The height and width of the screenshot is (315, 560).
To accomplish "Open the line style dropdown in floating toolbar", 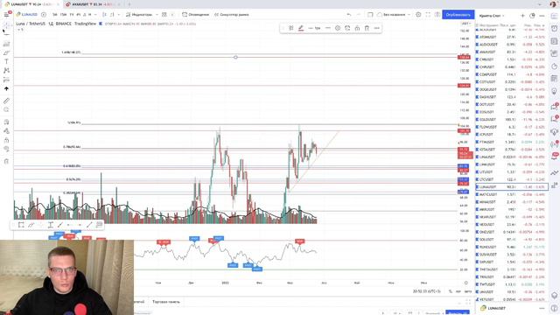I will click(x=328, y=28).
